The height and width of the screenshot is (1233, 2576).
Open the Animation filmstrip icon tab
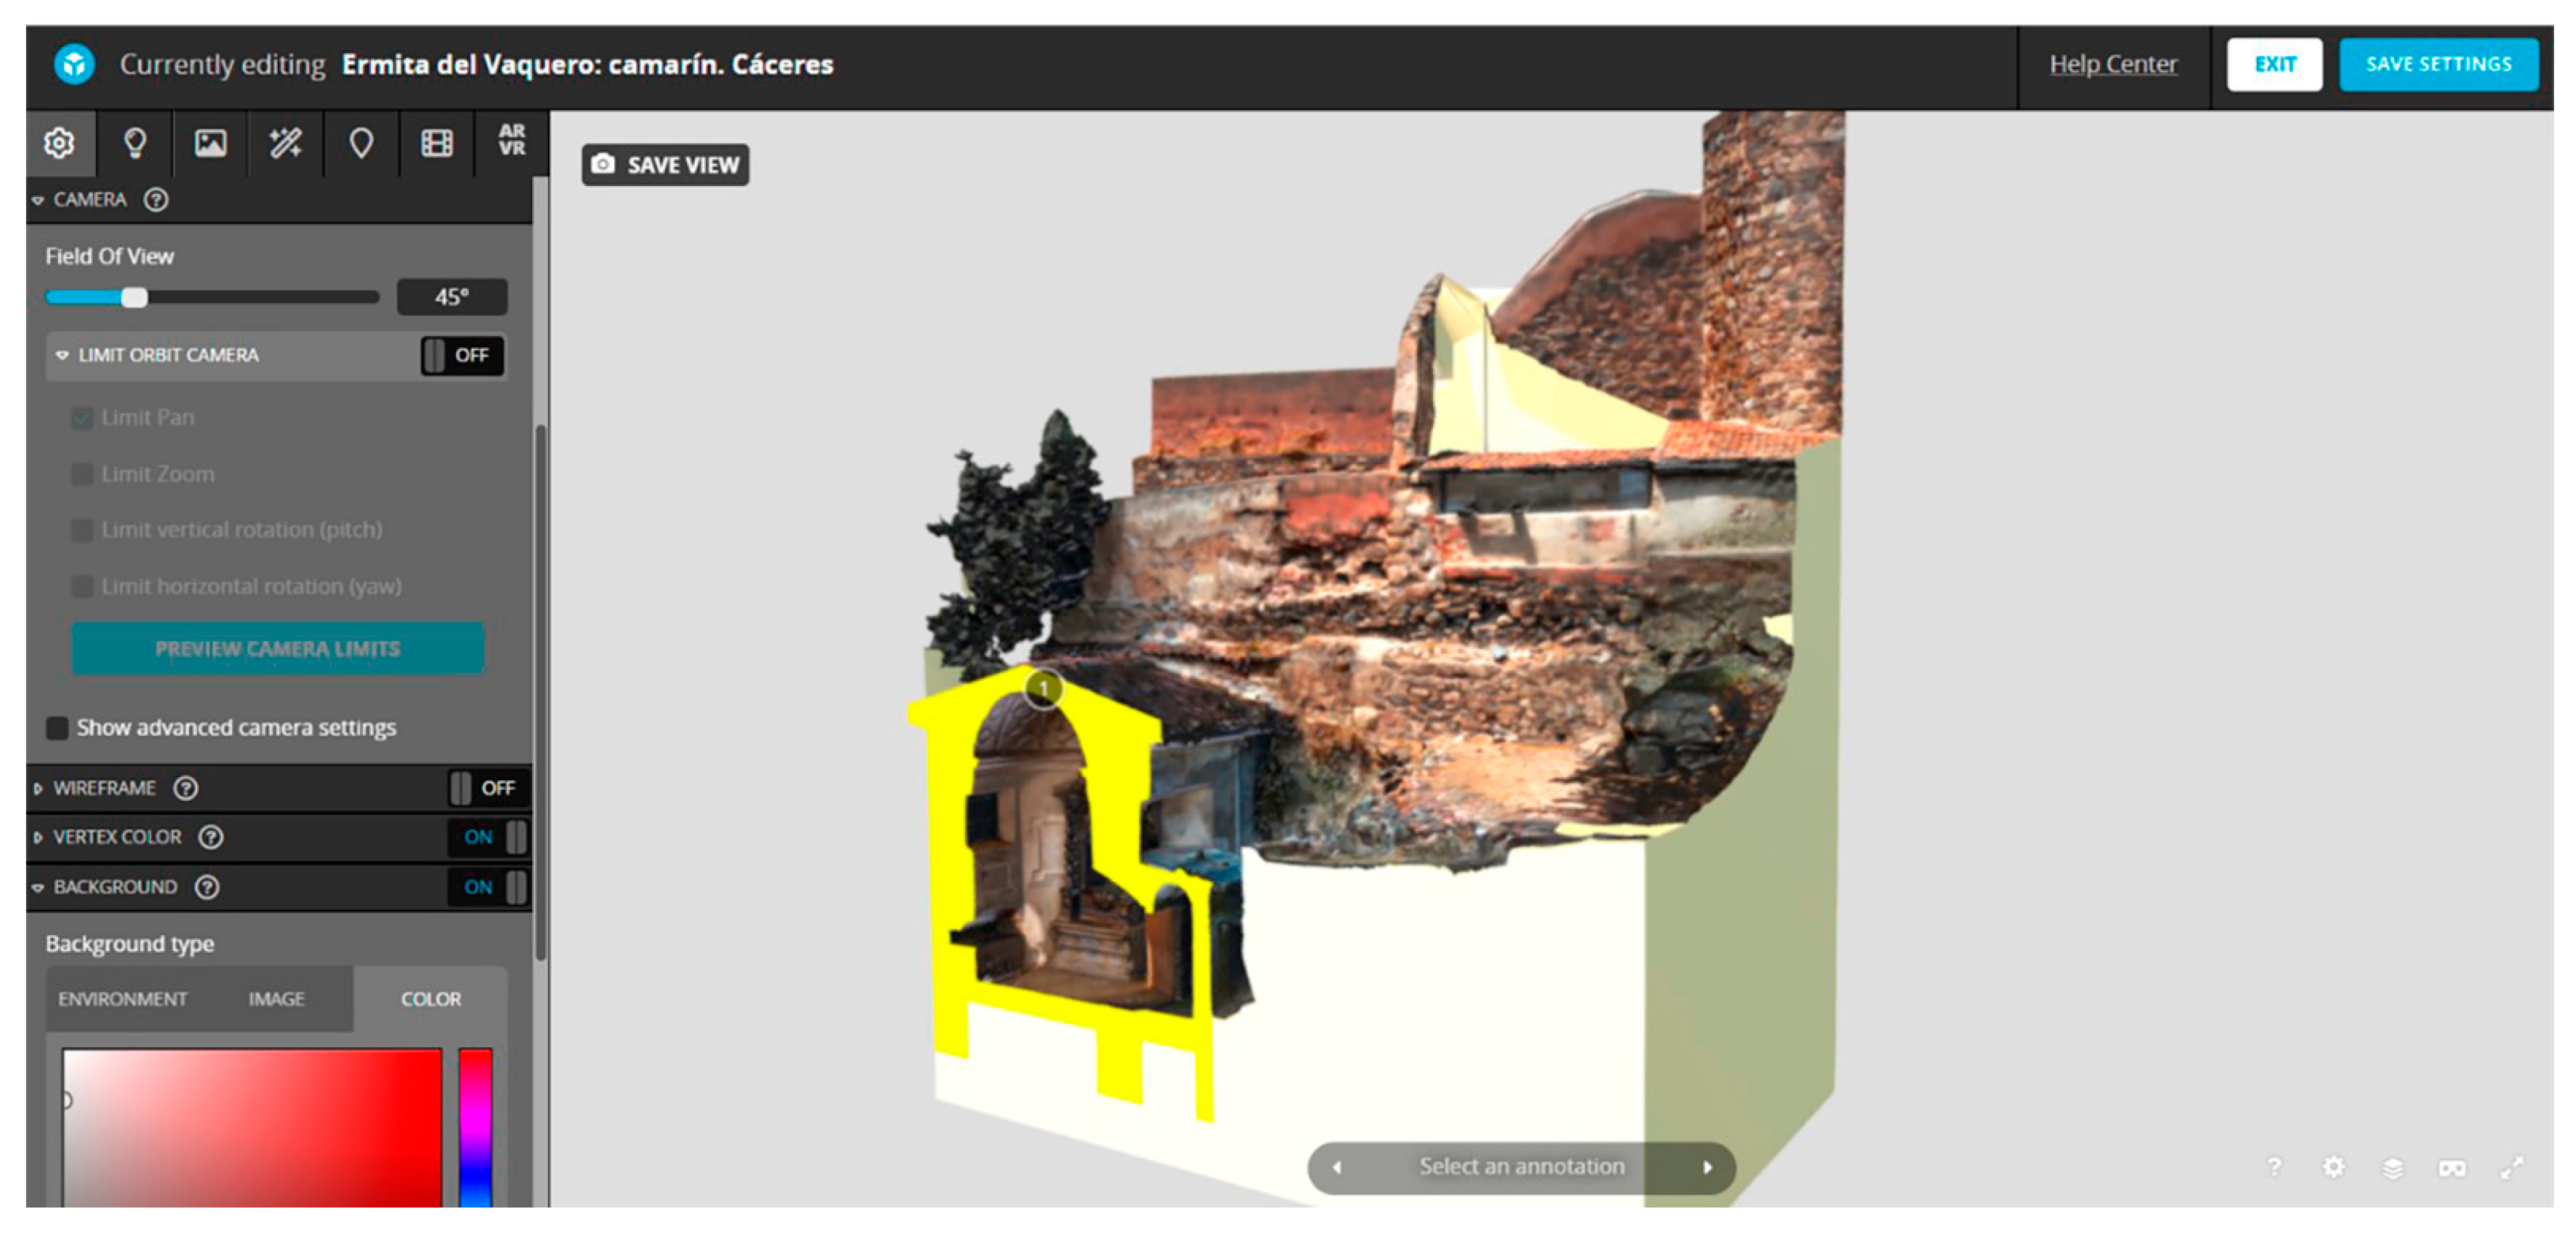(437, 143)
